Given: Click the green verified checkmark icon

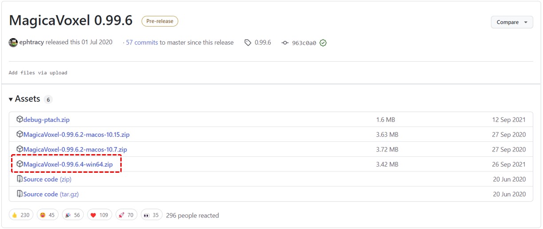Looking at the screenshot, I should (323, 43).
